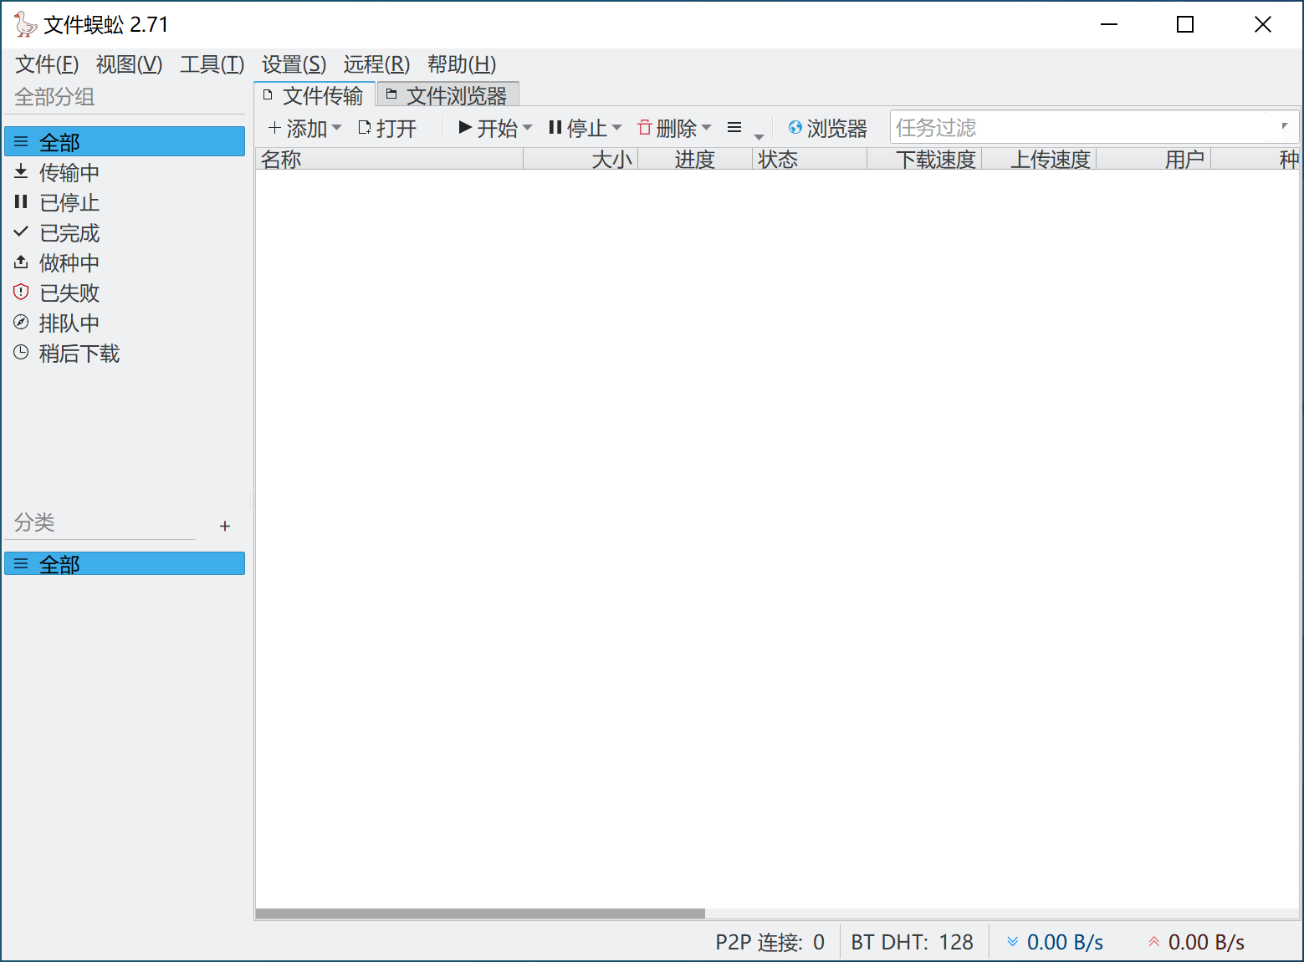Open the 工具(T) menu
Viewport: 1304px width, 962px height.
tap(212, 64)
